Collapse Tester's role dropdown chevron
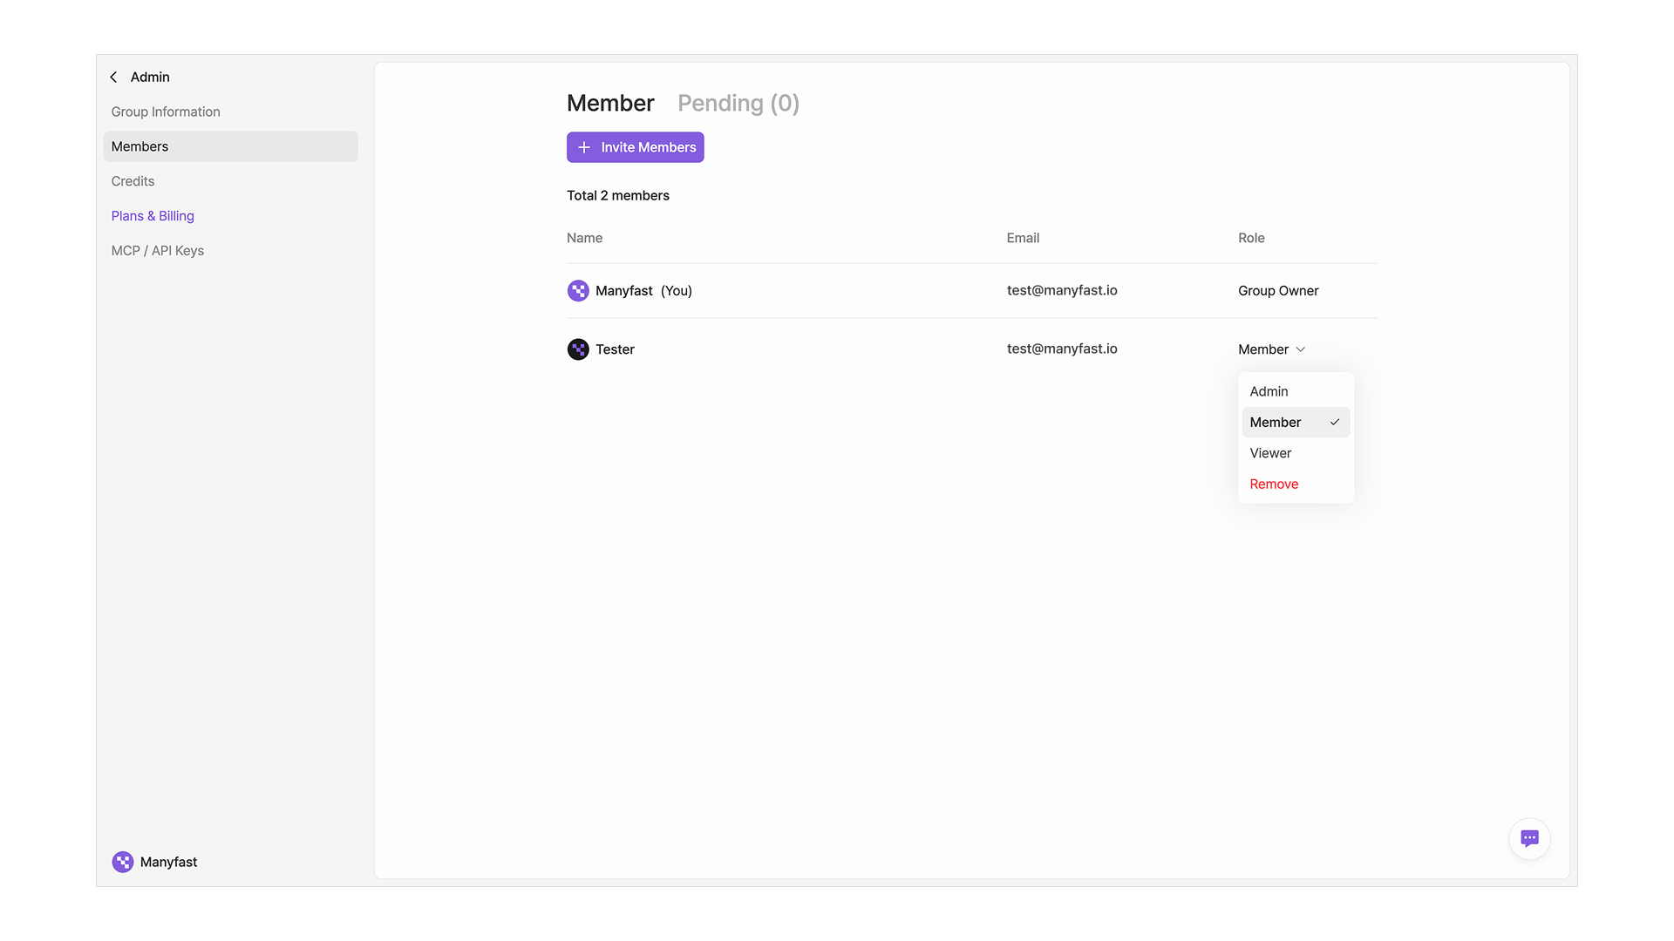Image resolution: width=1674 pixels, height=941 pixels. (x=1300, y=349)
